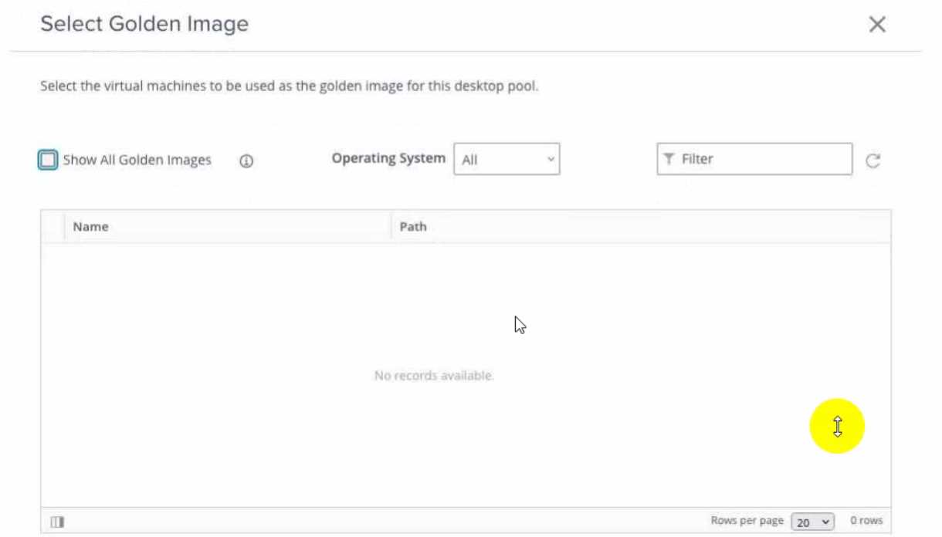Sort the table by Path column
The image size is (942, 537).
coord(413,226)
